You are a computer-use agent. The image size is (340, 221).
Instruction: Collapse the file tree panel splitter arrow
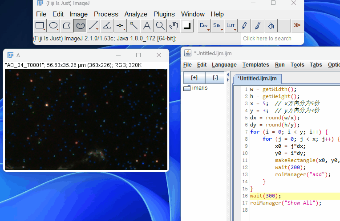tap(228, 75)
